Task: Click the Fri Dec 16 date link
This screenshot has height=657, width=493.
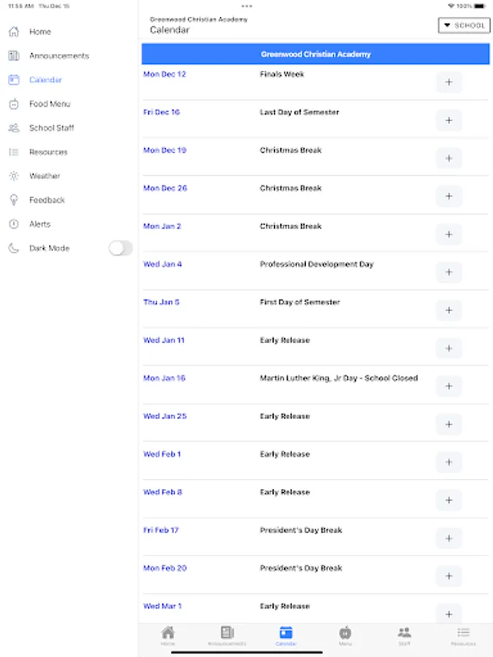Action: (x=161, y=112)
